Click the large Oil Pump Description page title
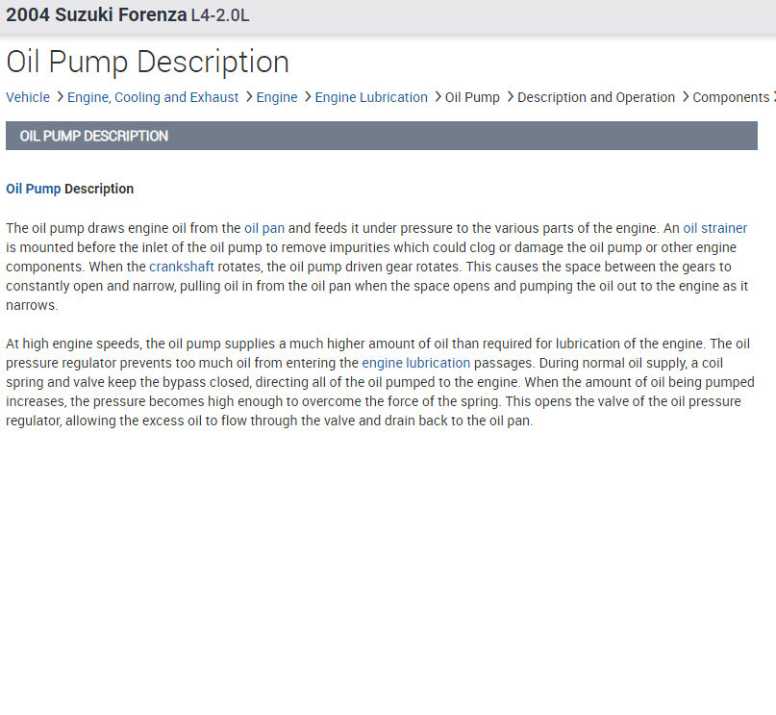This screenshot has width=776, height=715. pyautogui.click(x=147, y=63)
